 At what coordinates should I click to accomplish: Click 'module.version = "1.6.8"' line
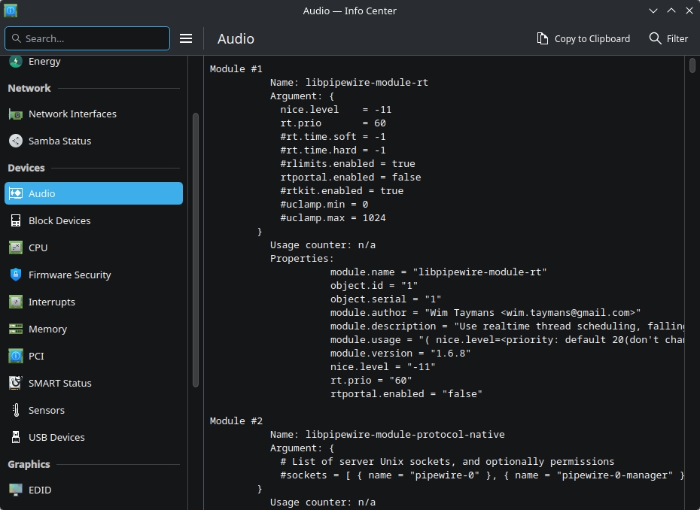pos(400,353)
